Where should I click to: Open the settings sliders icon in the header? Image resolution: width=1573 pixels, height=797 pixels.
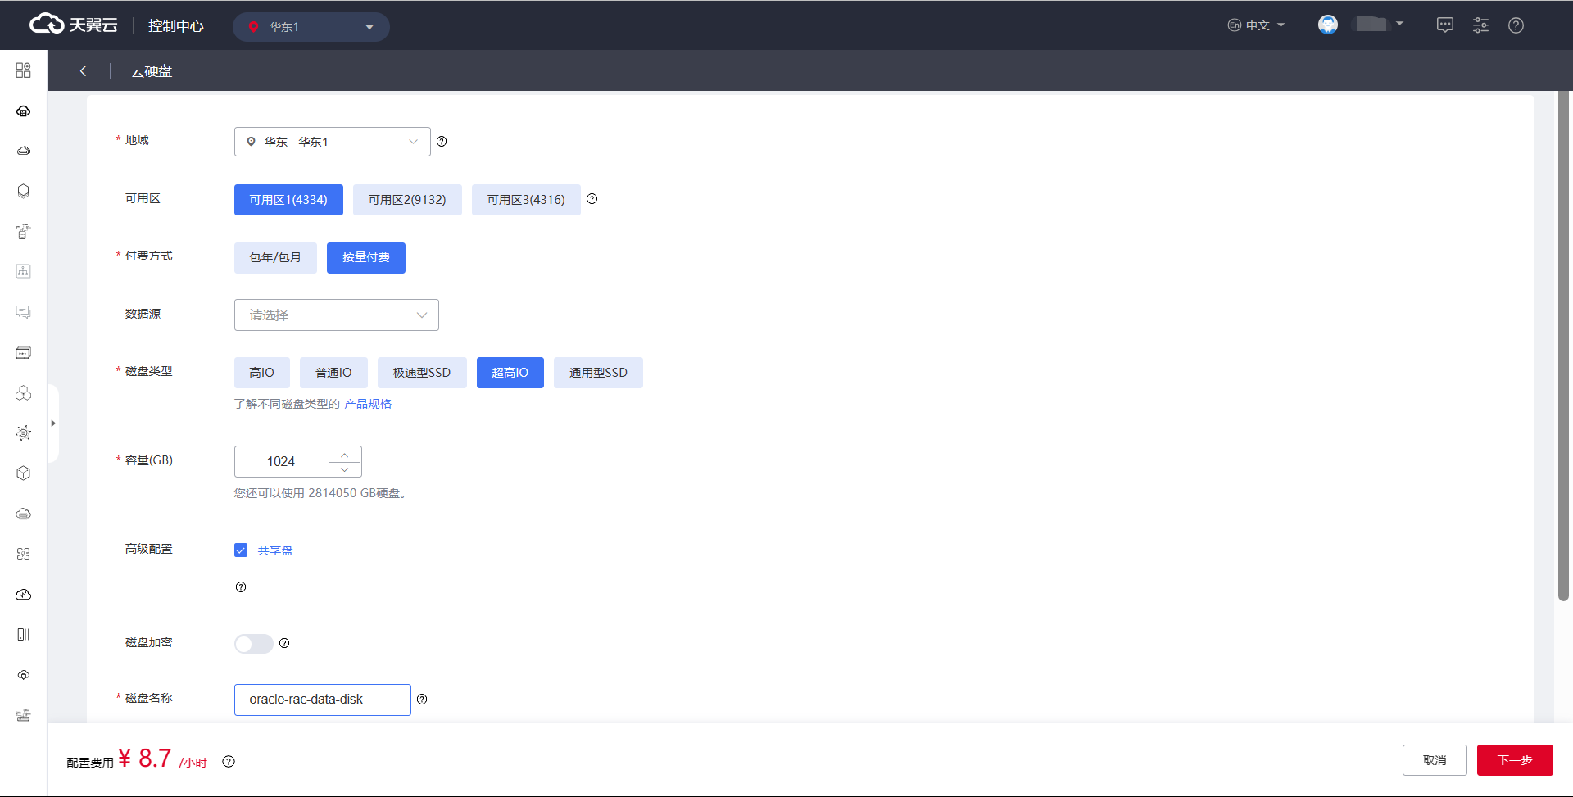tap(1480, 25)
